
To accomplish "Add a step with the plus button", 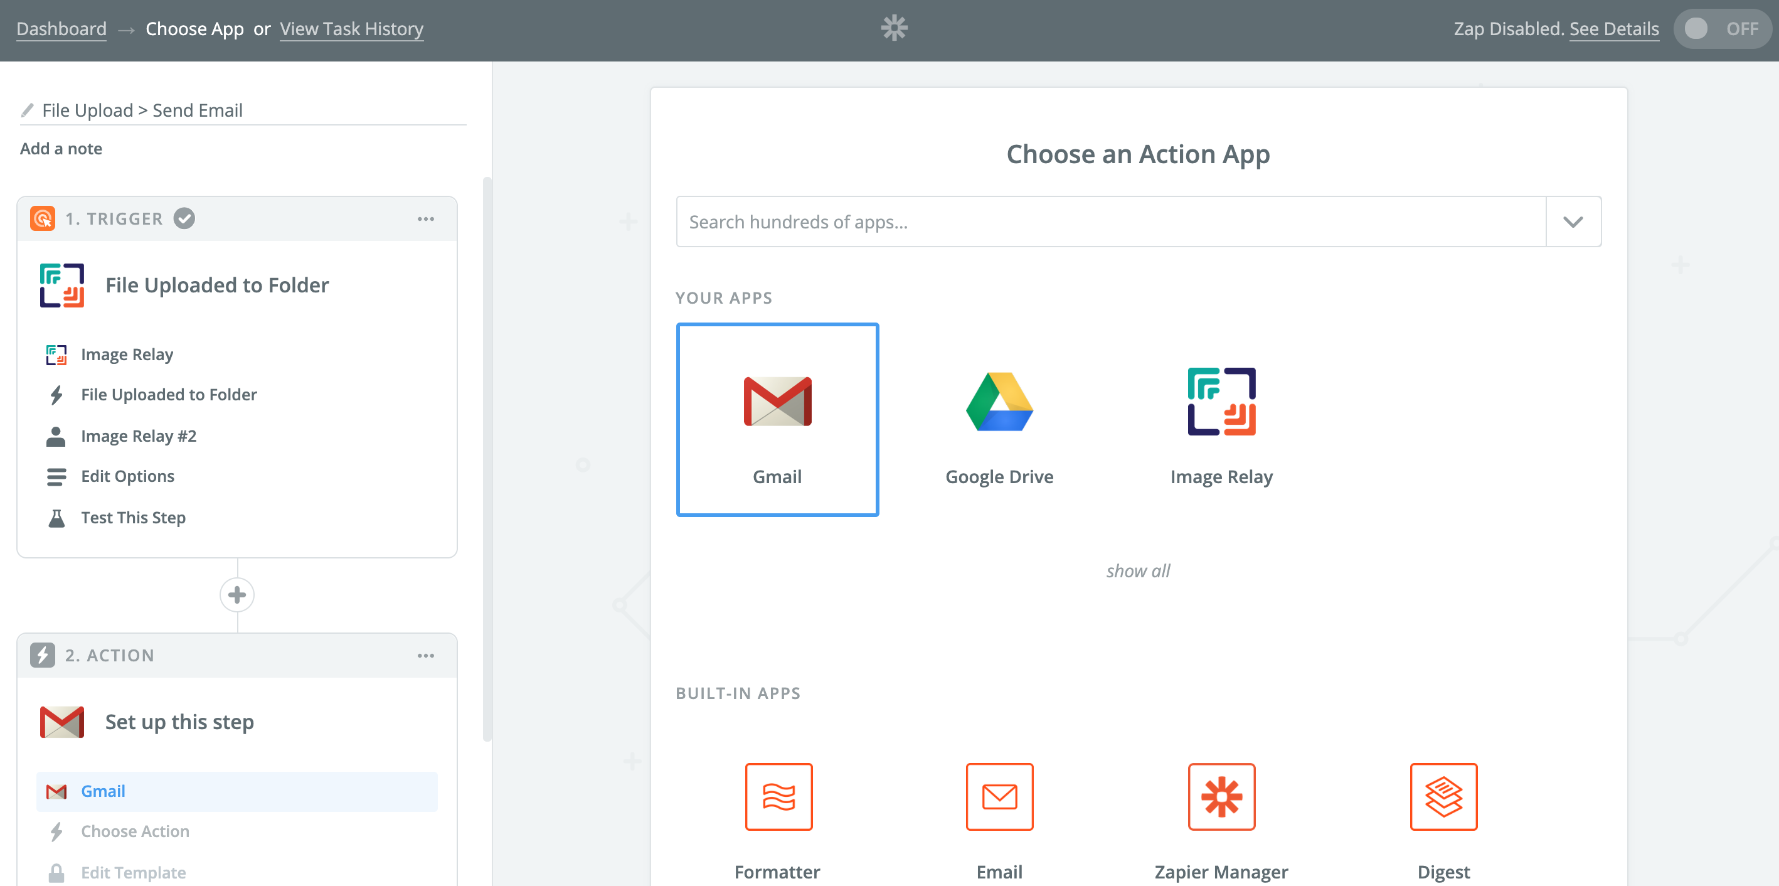I will [x=237, y=595].
